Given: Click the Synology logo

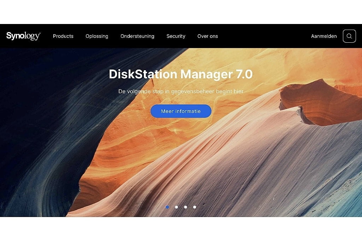Looking at the screenshot, I should coord(23,36).
